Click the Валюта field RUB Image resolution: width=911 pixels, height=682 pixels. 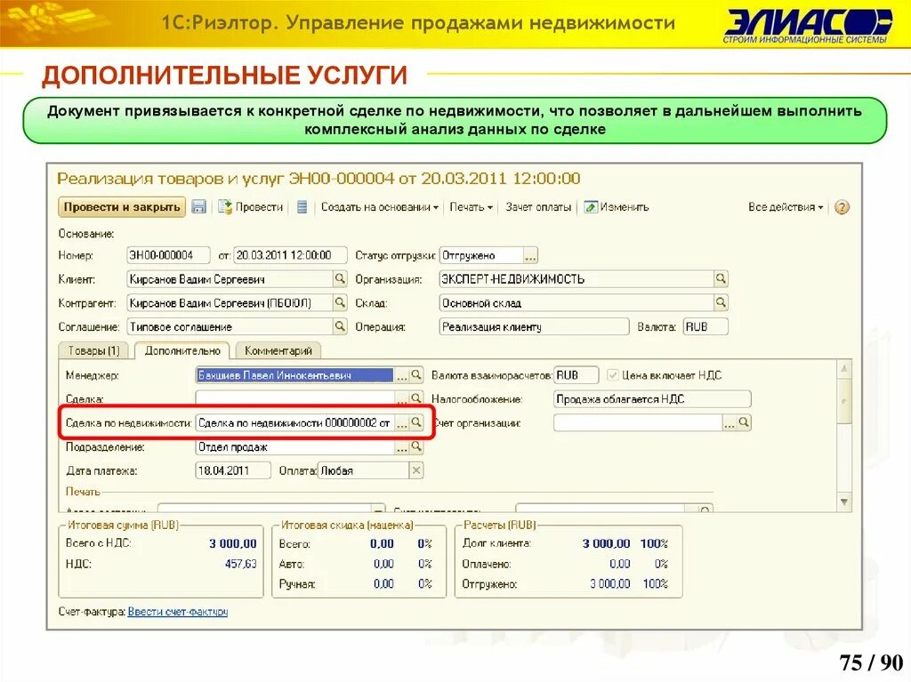tap(705, 326)
